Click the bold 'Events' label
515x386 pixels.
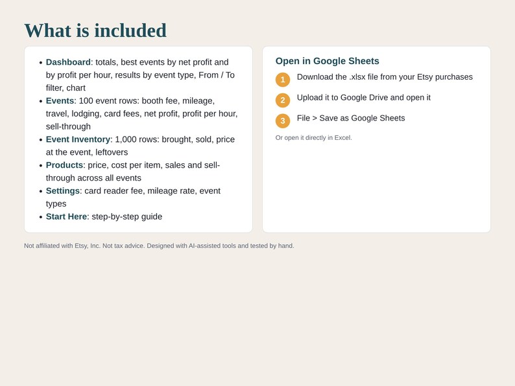click(60, 100)
